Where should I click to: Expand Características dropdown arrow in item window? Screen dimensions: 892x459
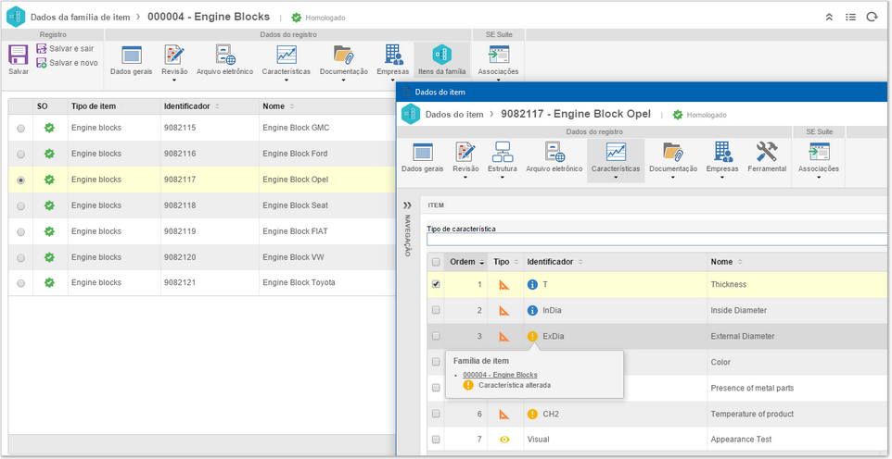616,178
